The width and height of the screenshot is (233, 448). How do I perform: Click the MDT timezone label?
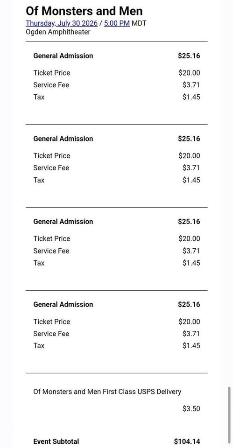139,23
